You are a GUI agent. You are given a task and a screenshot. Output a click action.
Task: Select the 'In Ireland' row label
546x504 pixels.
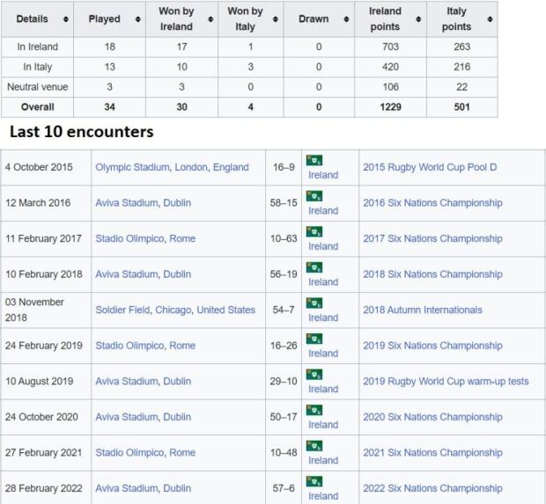tap(38, 47)
